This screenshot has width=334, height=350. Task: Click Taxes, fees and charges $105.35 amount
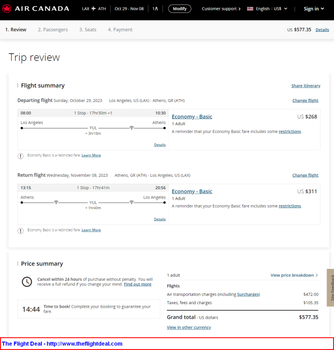pos(311,303)
